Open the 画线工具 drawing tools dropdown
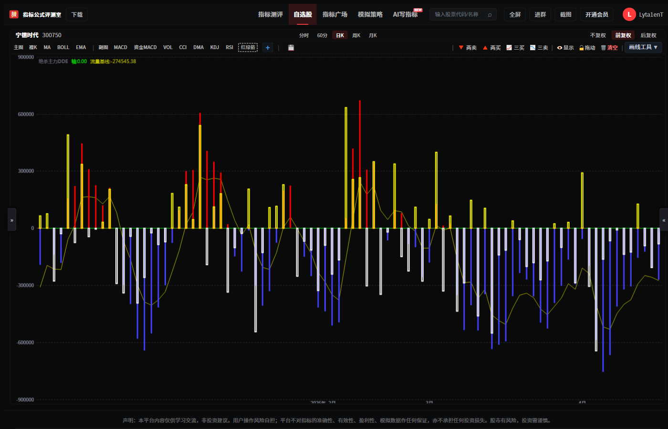The height and width of the screenshot is (429, 668). point(643,47)
